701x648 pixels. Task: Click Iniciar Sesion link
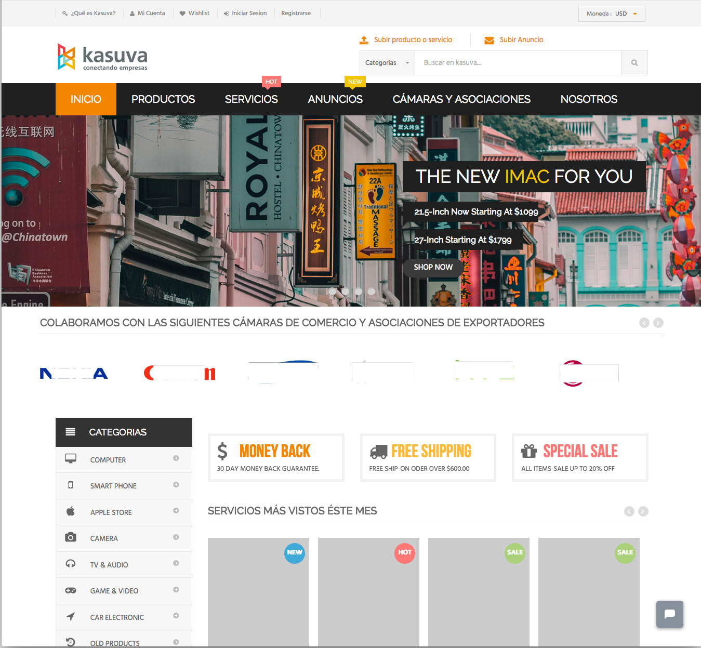(x=245, y=14)
